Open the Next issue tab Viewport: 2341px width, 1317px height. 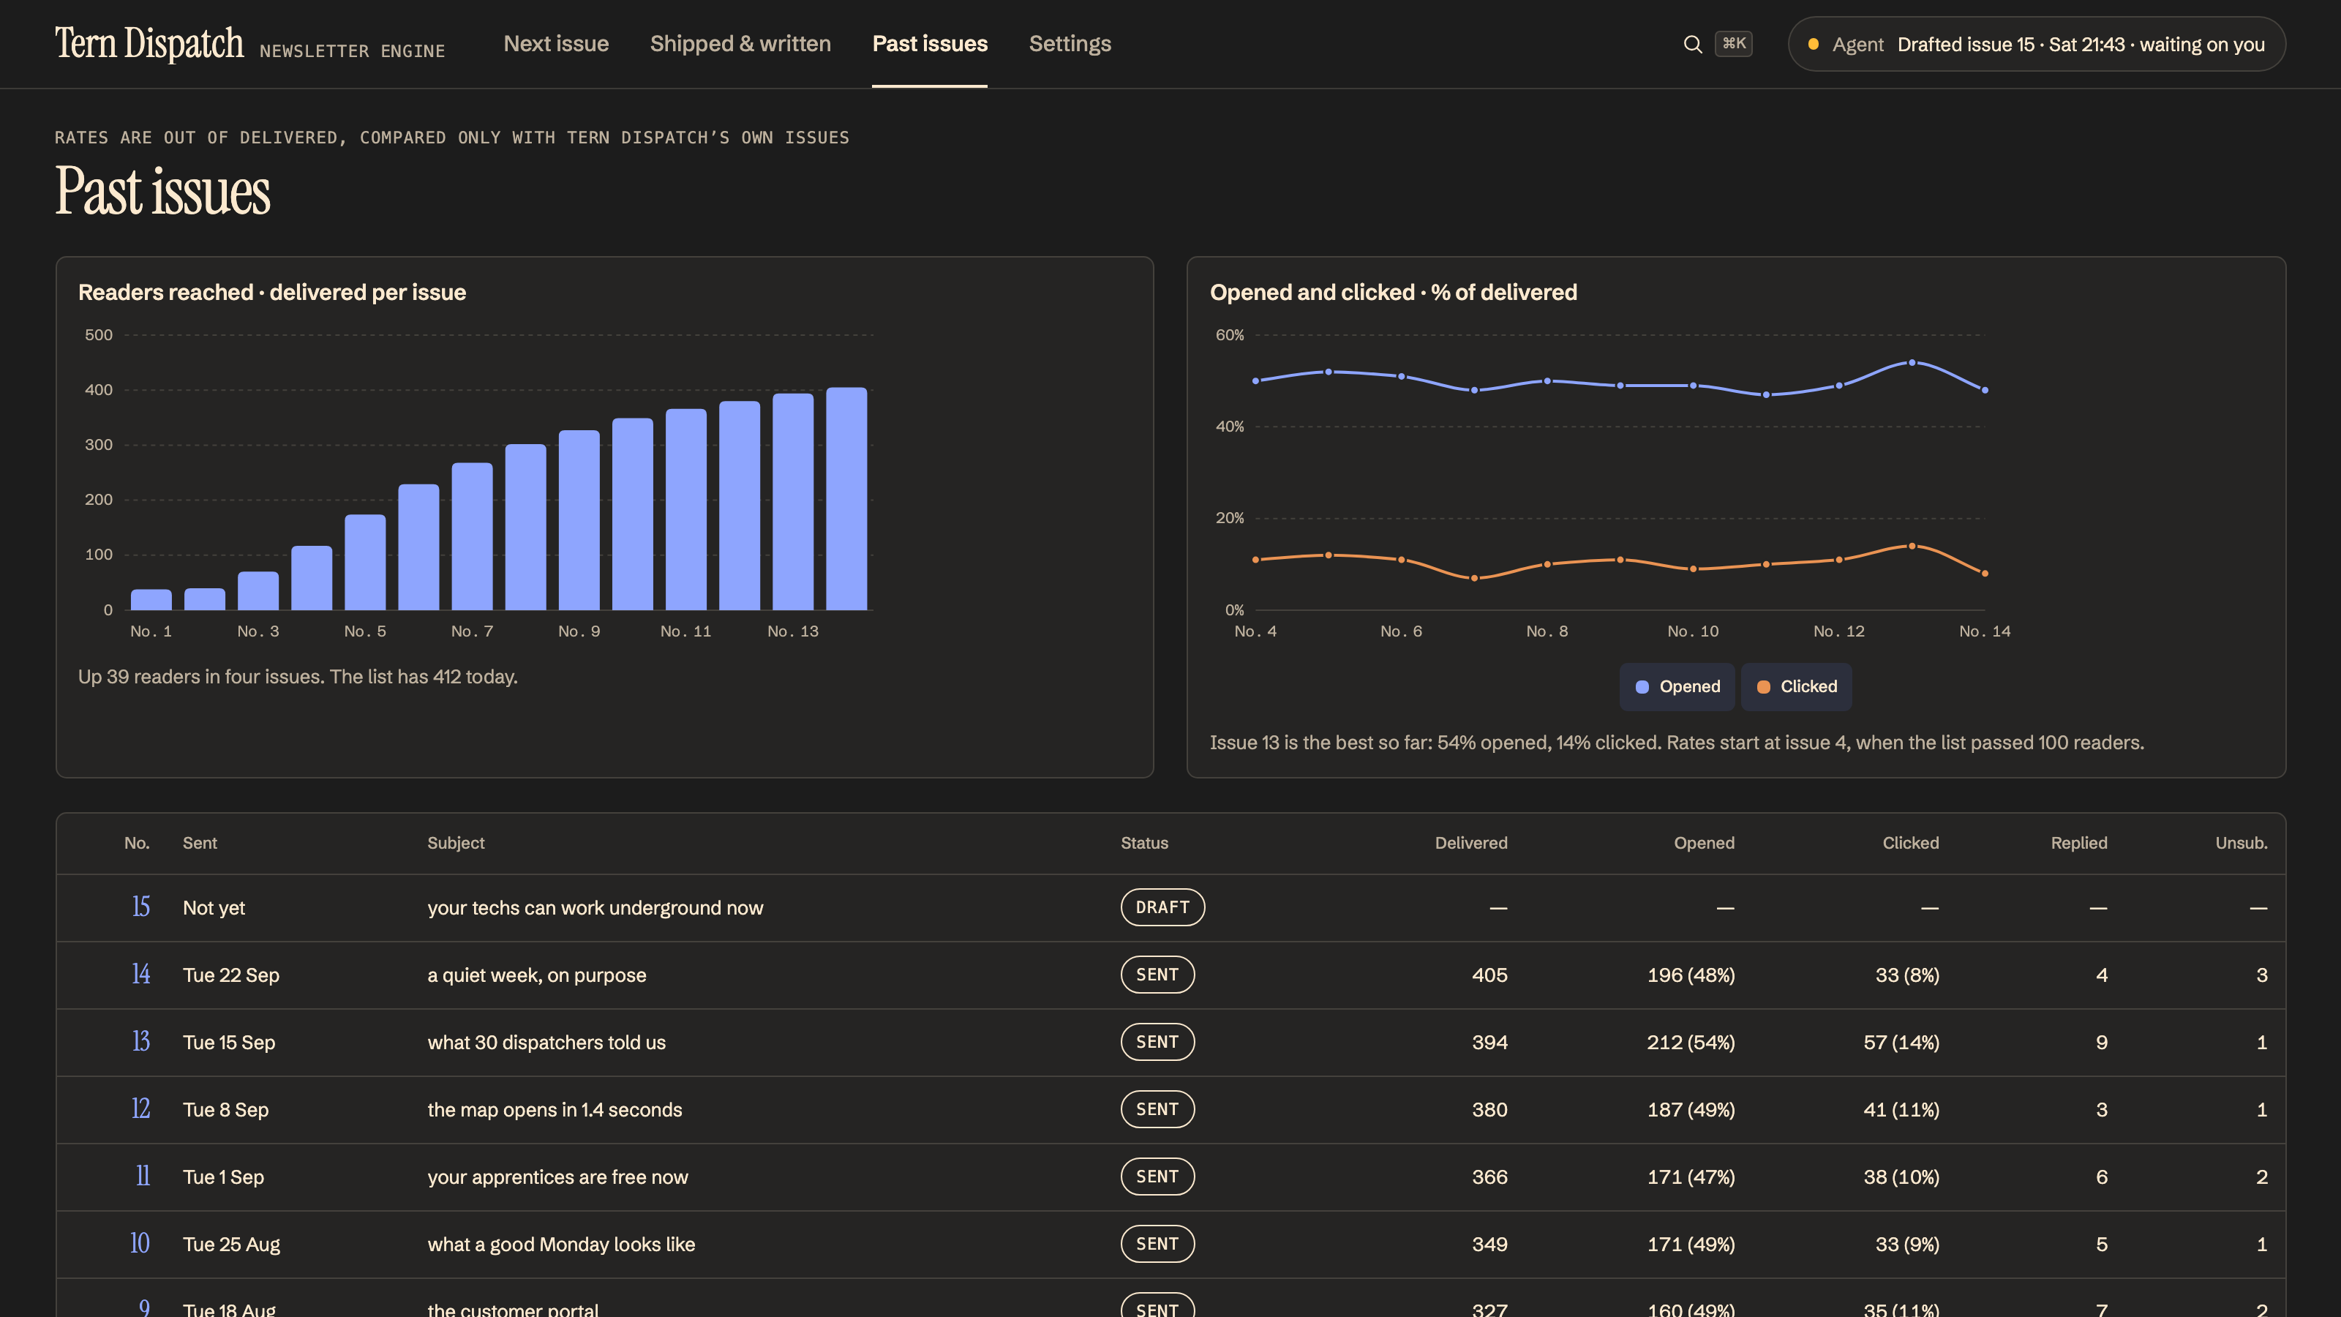click(556, 44)
